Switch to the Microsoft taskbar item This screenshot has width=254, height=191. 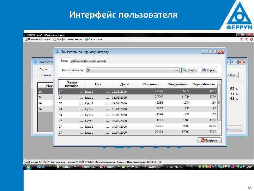[110, 167]
